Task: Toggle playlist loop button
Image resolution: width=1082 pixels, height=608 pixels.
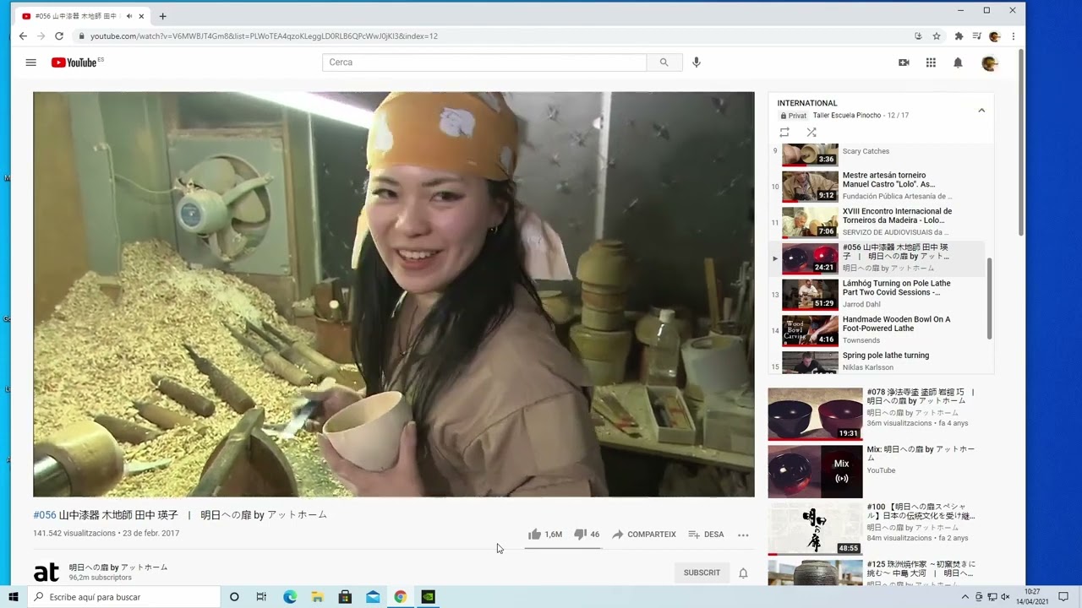Action: [784, 133]
